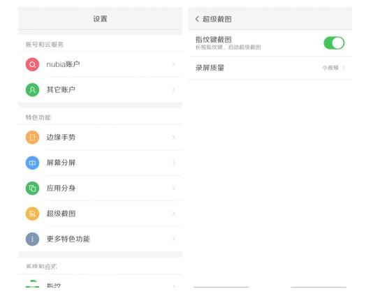
Task: Tap the 指纹键截图 setting title
Action: click(214, 40)
